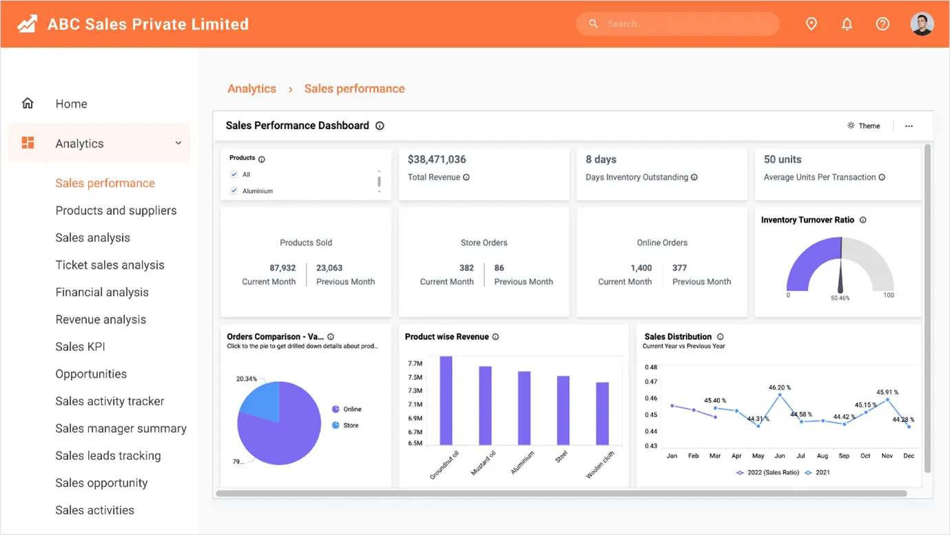The height and width of the screenshot is (535, 950).
Task: Select Sales analysis in the sidebar menu
Action: 92,237
